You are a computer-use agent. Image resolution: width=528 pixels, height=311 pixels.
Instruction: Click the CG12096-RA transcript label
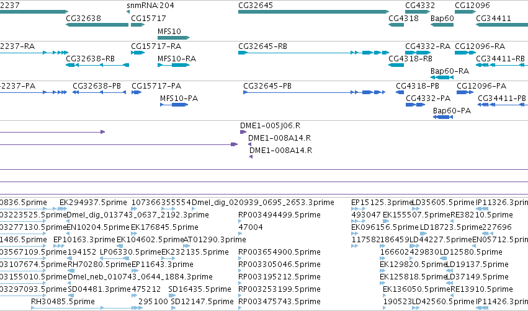click(x=480, y=46)
